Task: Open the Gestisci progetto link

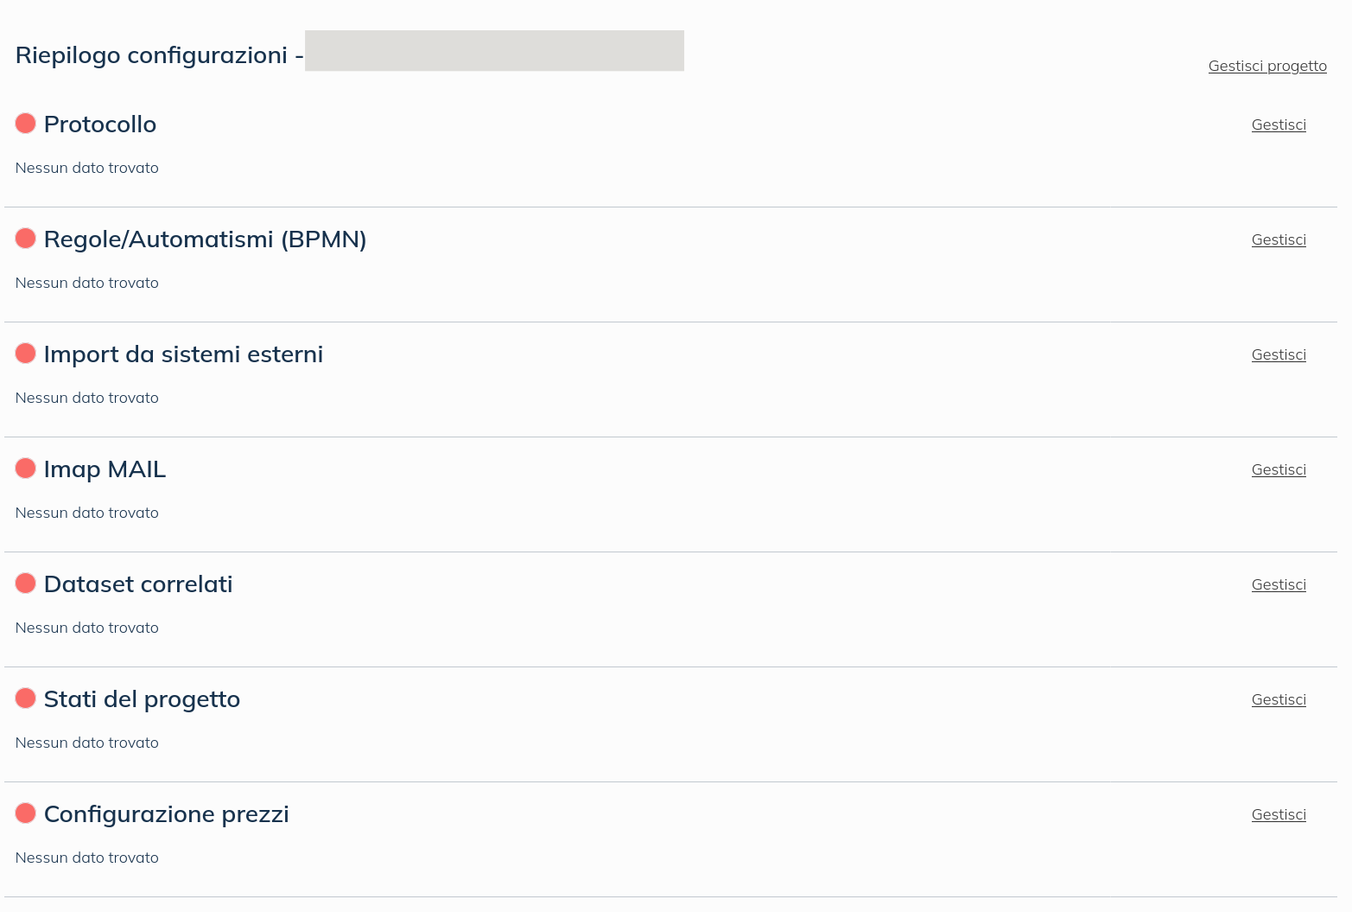Action: click(x=1266, y=67)
